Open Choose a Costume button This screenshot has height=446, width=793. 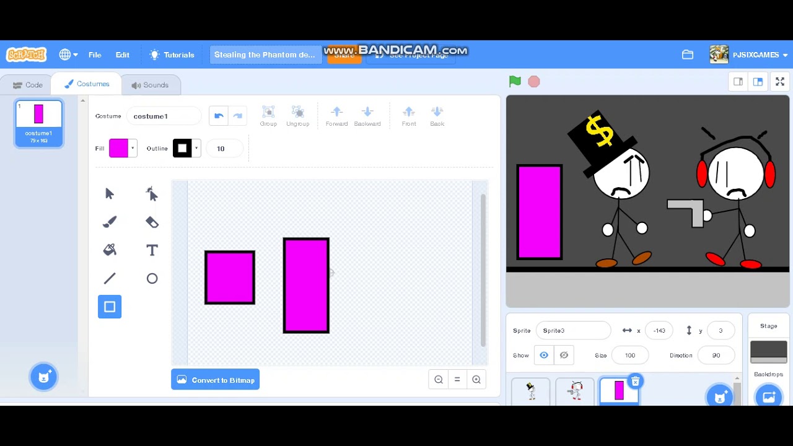click(44, 377)
